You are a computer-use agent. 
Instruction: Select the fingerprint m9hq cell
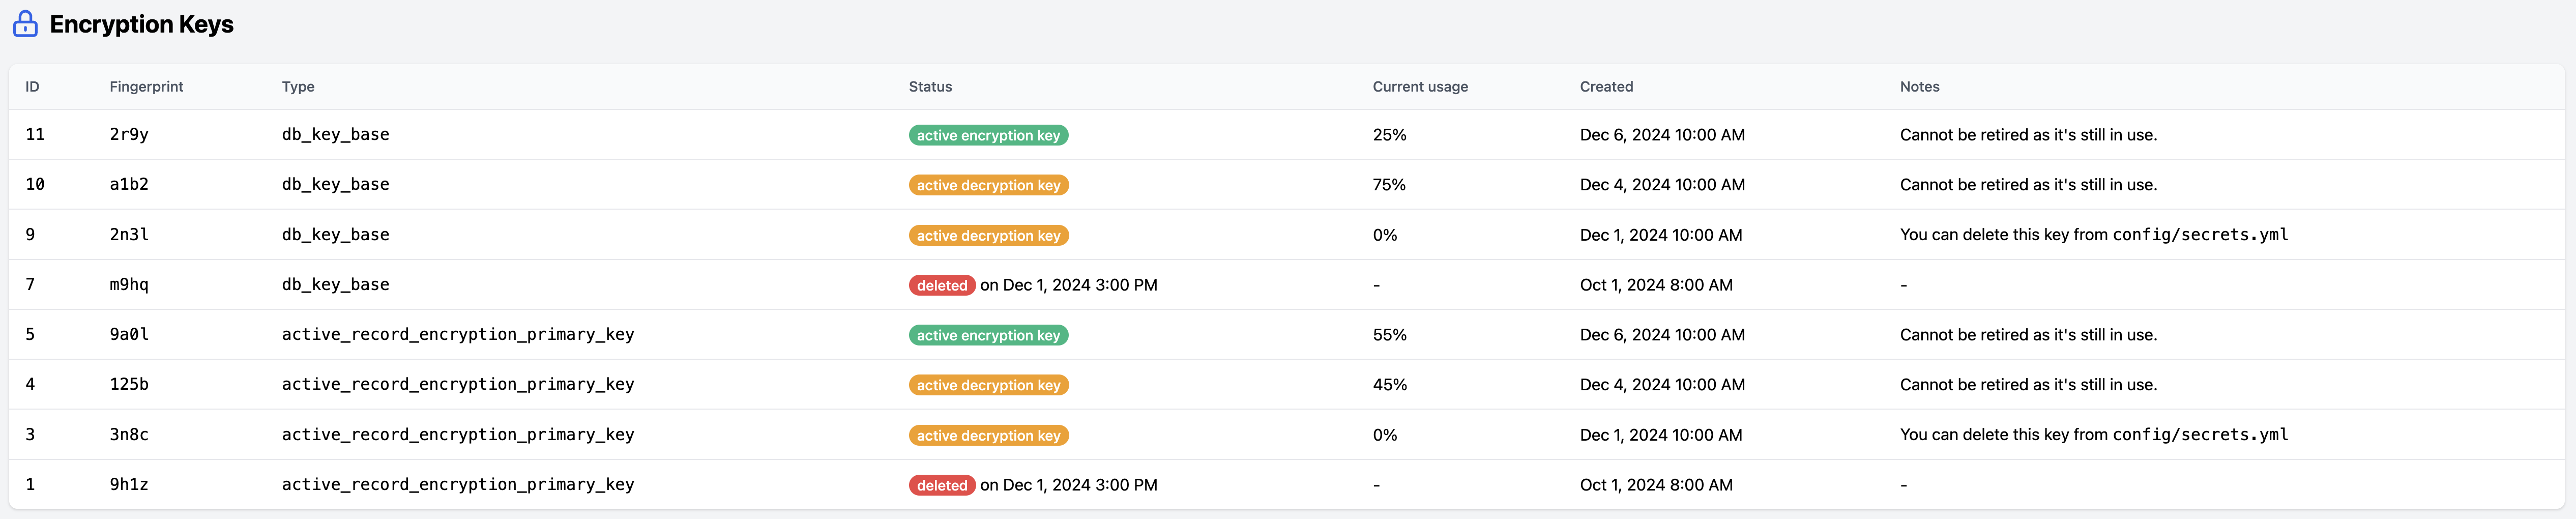click(129, 285)
